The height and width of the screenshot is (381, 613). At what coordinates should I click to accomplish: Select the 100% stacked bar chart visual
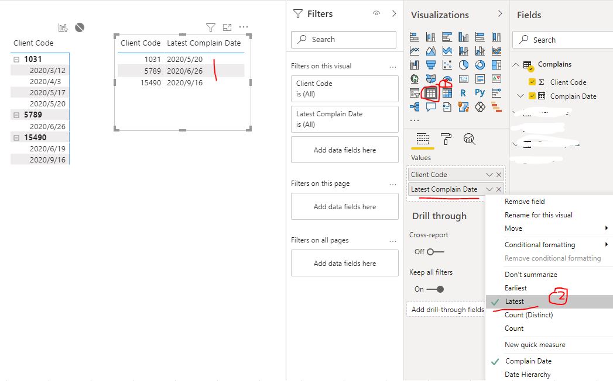point(480,37)
